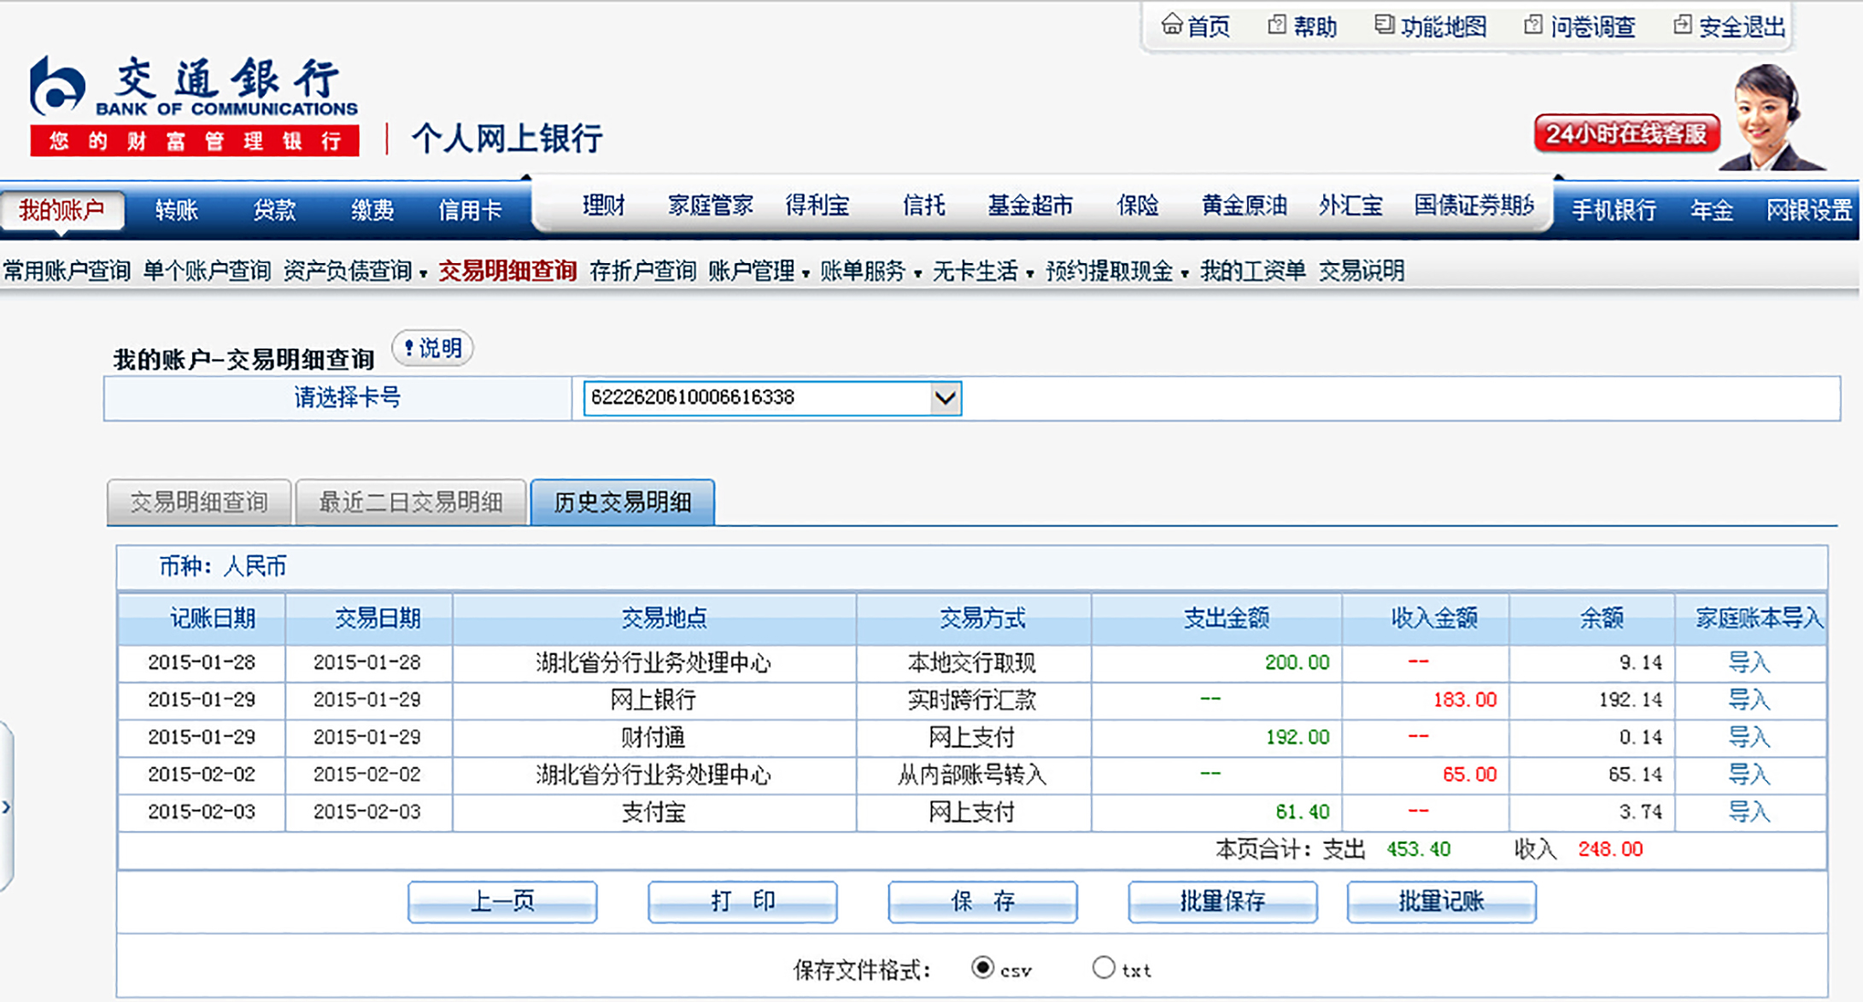
Task: Switch to 最近二日交易明细 tab
Action: (x=410, y=502)
